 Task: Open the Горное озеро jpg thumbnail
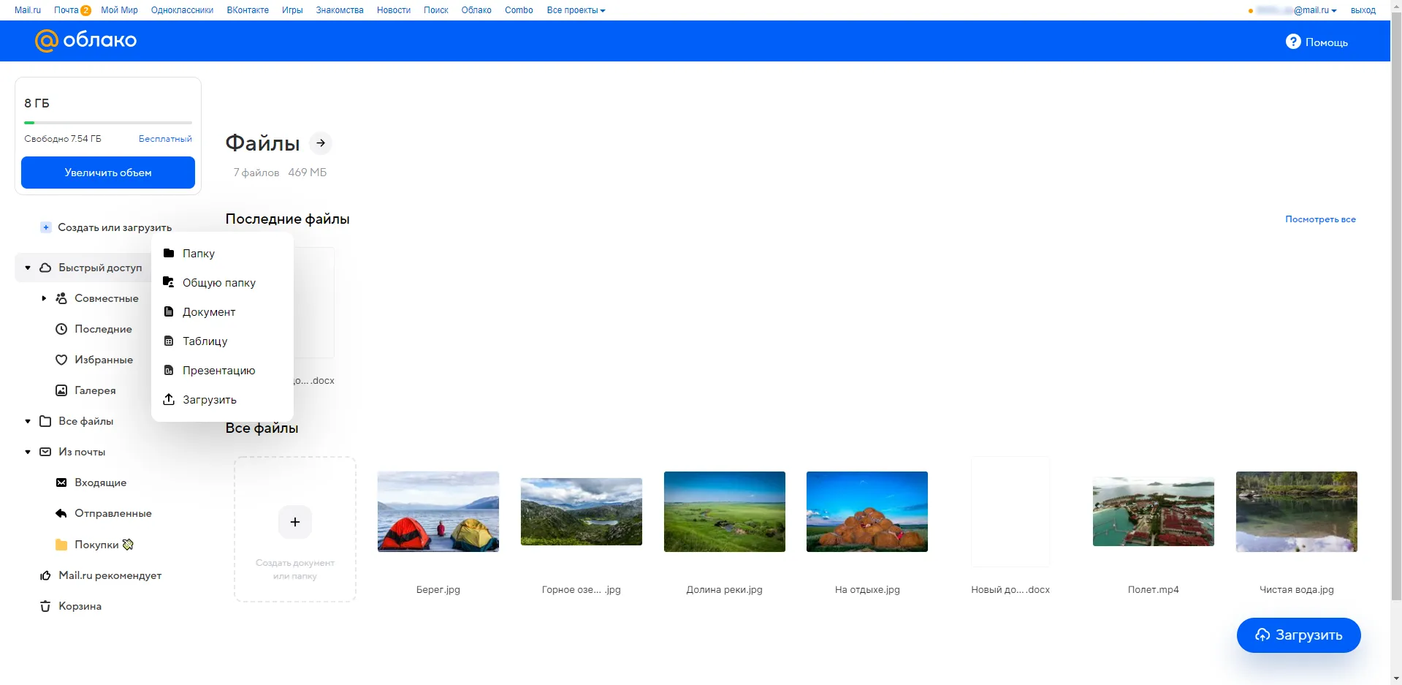click(x=582, y=512)
